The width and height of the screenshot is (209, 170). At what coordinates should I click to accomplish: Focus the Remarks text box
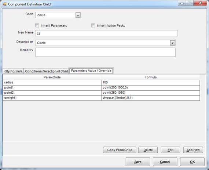click(105, 52)
